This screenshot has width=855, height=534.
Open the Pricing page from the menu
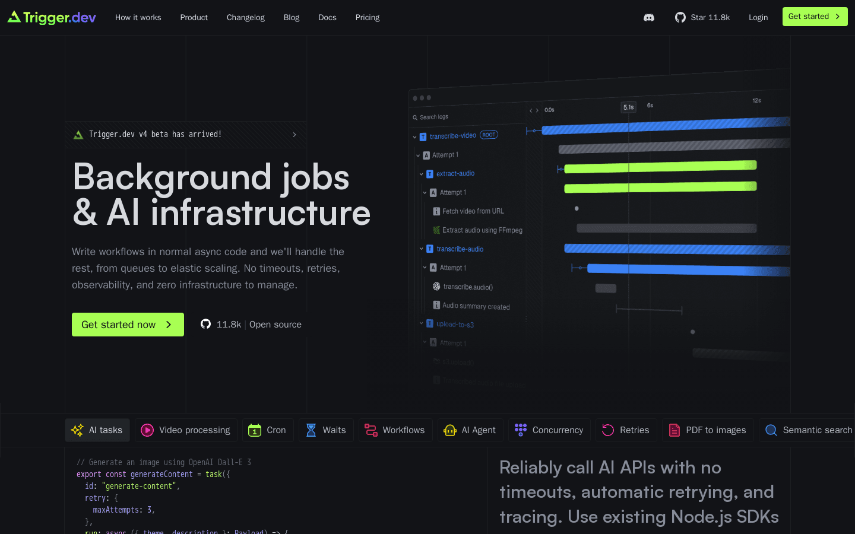pyautogui.click(x=367, y=17)
